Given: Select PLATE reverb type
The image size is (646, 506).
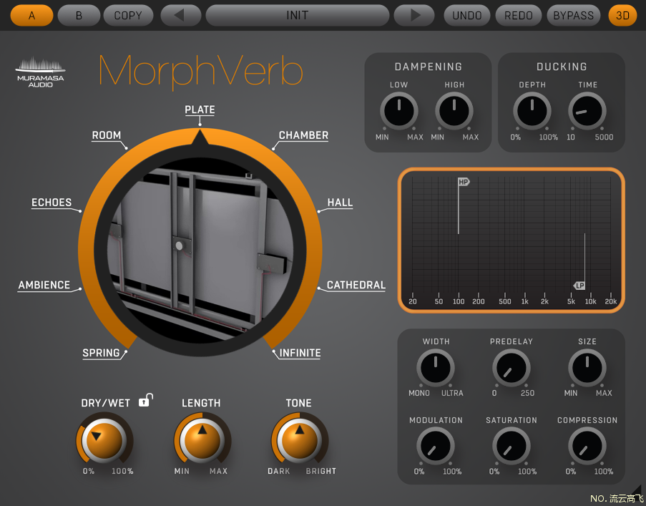Looking at the screenshot, I should coord(200,110).
